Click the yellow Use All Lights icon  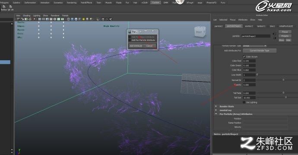pyautogui.click(x=84, y=19)
